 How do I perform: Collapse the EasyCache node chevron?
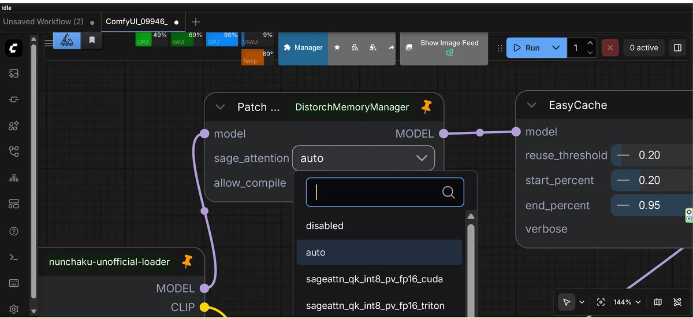531,105
